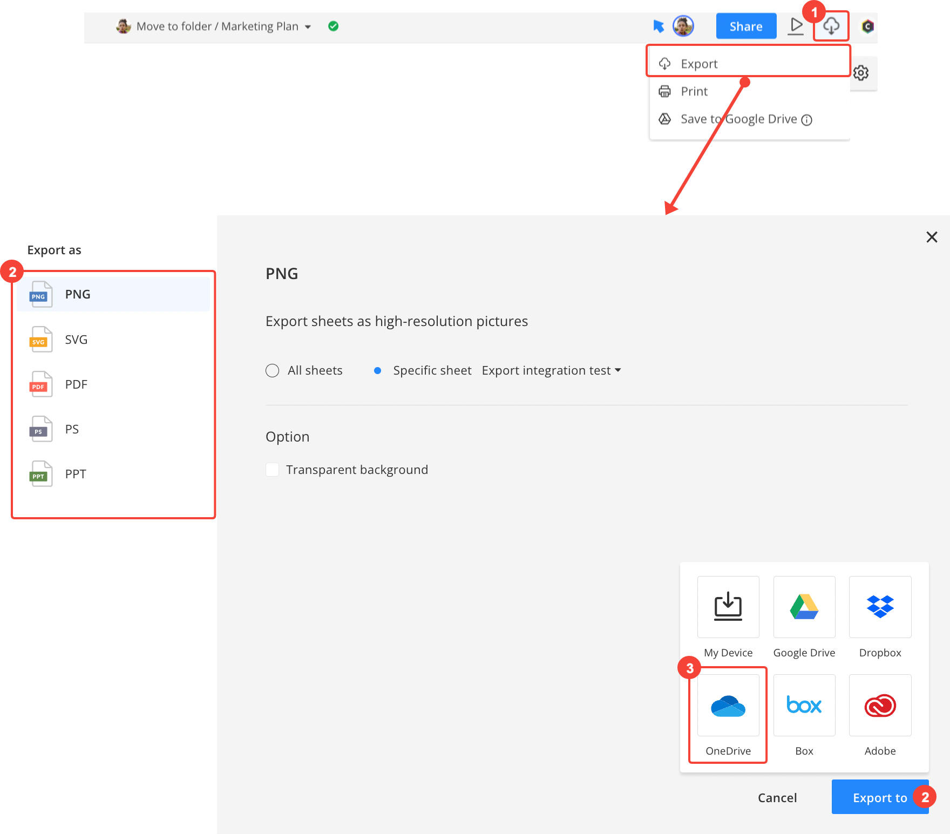Select the SVG file format icon
Screen dimensions: 950x834
click(40, 340)
